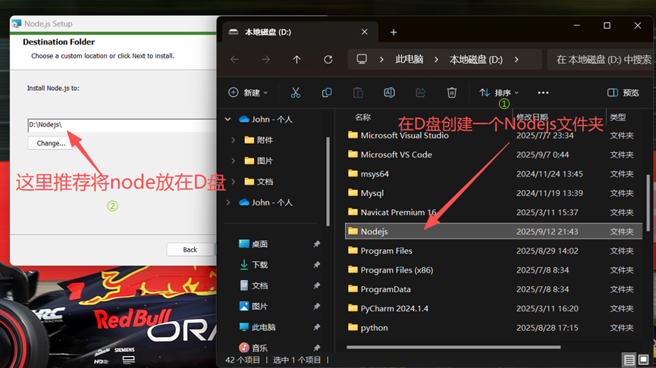Click the Cut scissors icon in Explorer toolbar
656x368 pixels.
coord(295,92)
